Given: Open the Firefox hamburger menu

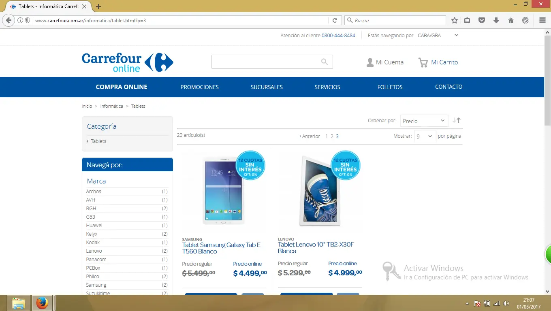Looking at the screenshot, I should (x=542, y=20).
